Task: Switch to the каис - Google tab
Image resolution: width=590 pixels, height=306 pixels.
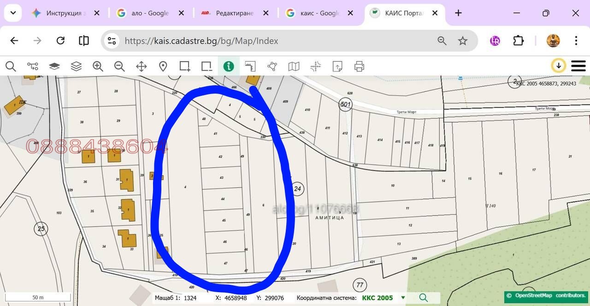Action: pos(319,13)
